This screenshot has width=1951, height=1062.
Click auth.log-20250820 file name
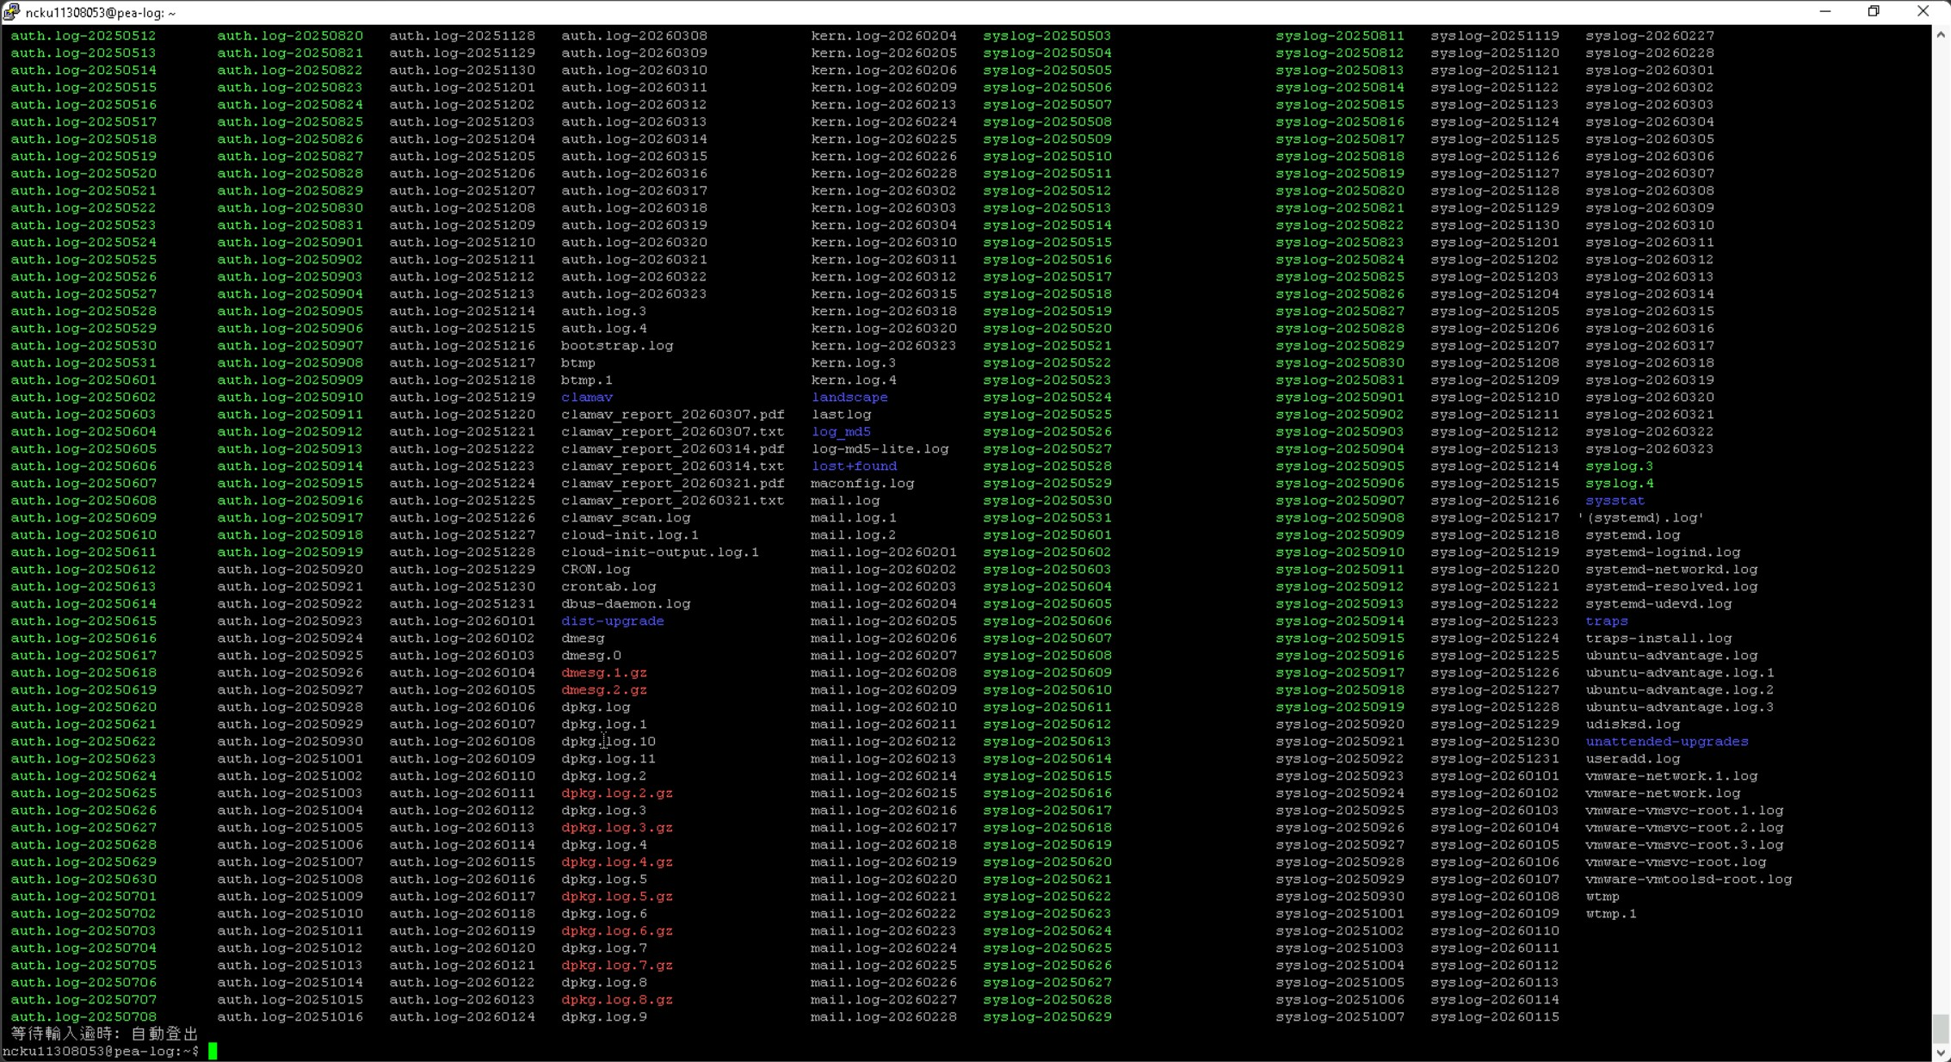pyautogui.click(x=290, y=35)
